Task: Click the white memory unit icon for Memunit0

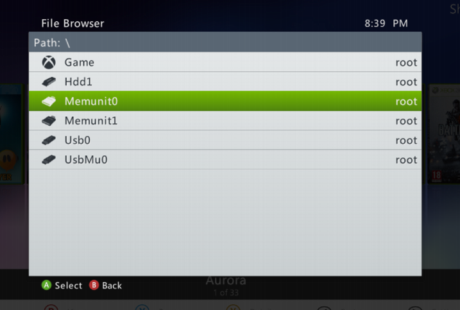Action: pyautogui.click(x=49, y=101)
